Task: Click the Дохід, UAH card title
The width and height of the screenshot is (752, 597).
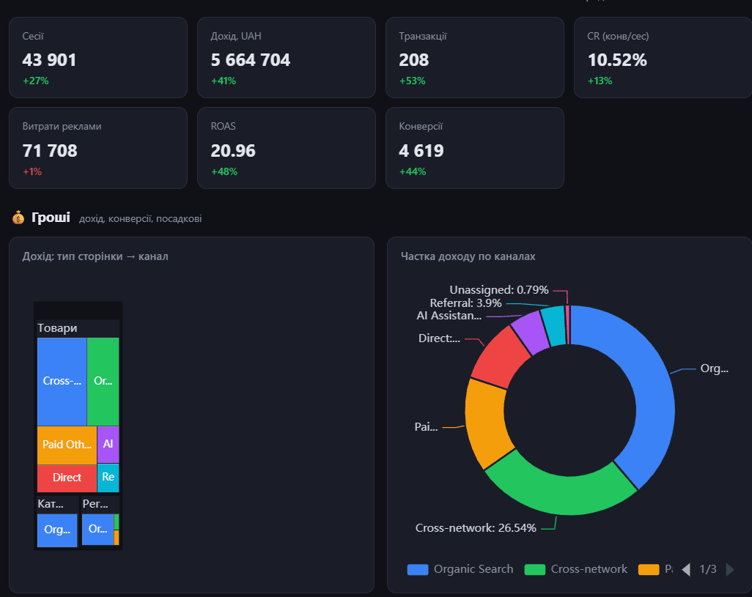Action: (236, 36)
